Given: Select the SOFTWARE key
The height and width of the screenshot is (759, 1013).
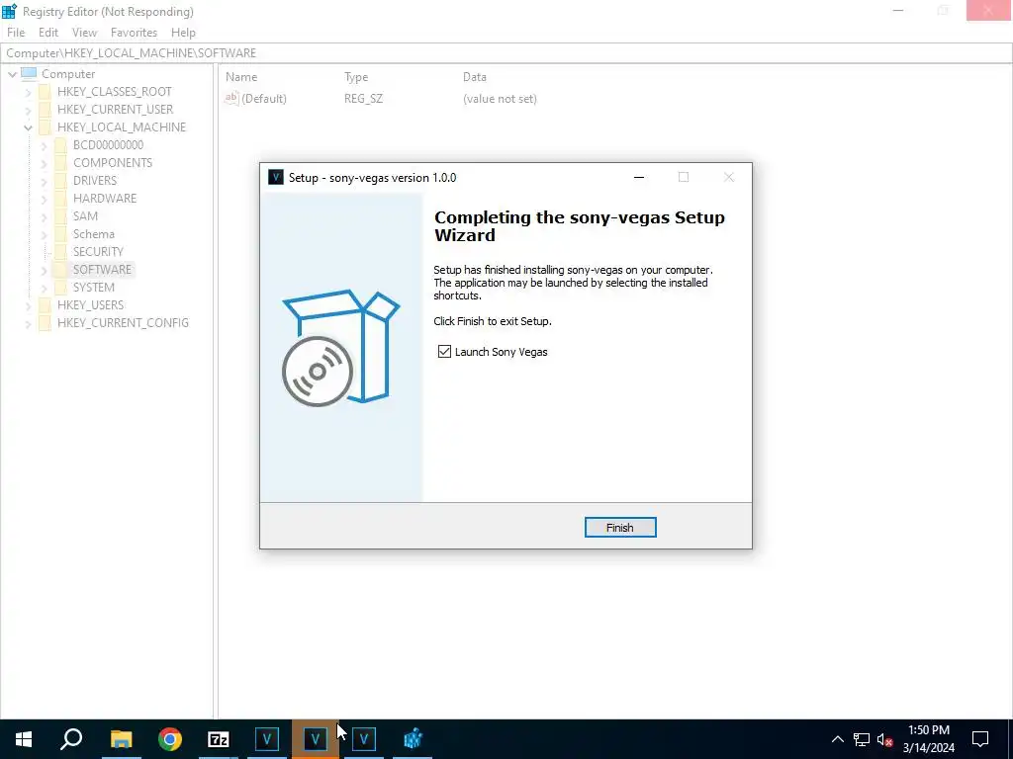Looking at the screenshot, I should coord(102,269).
